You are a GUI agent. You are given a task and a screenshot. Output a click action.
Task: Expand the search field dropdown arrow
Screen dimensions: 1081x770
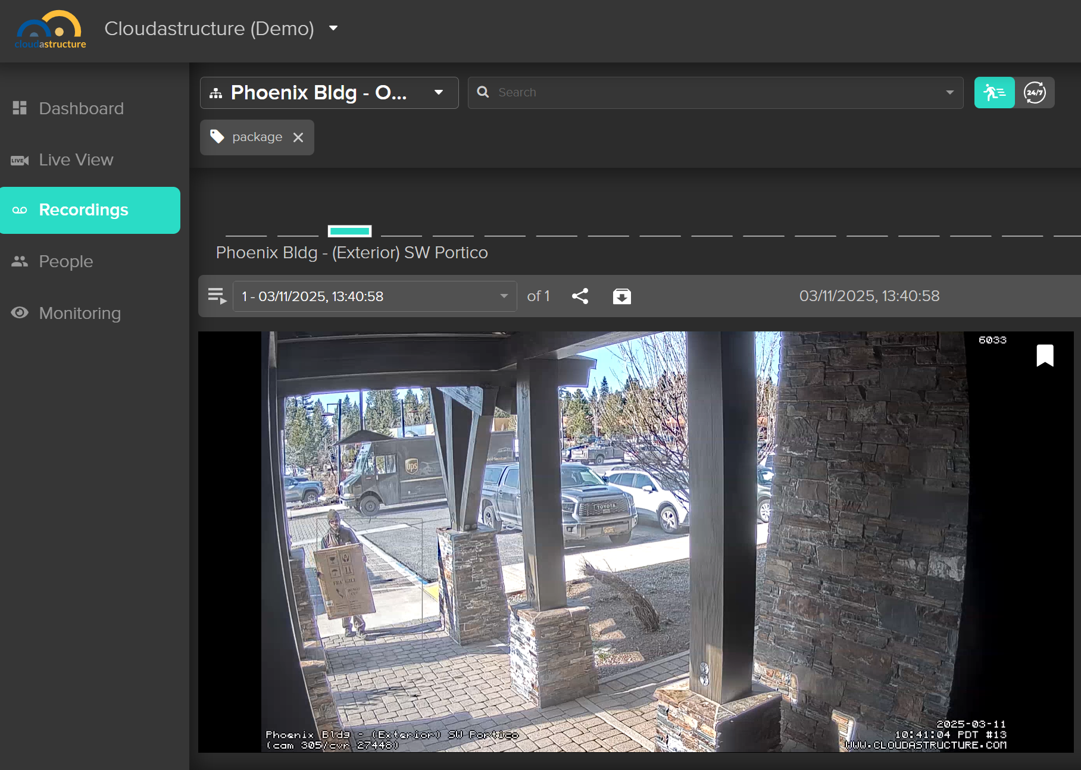click(x=950, y=93)
